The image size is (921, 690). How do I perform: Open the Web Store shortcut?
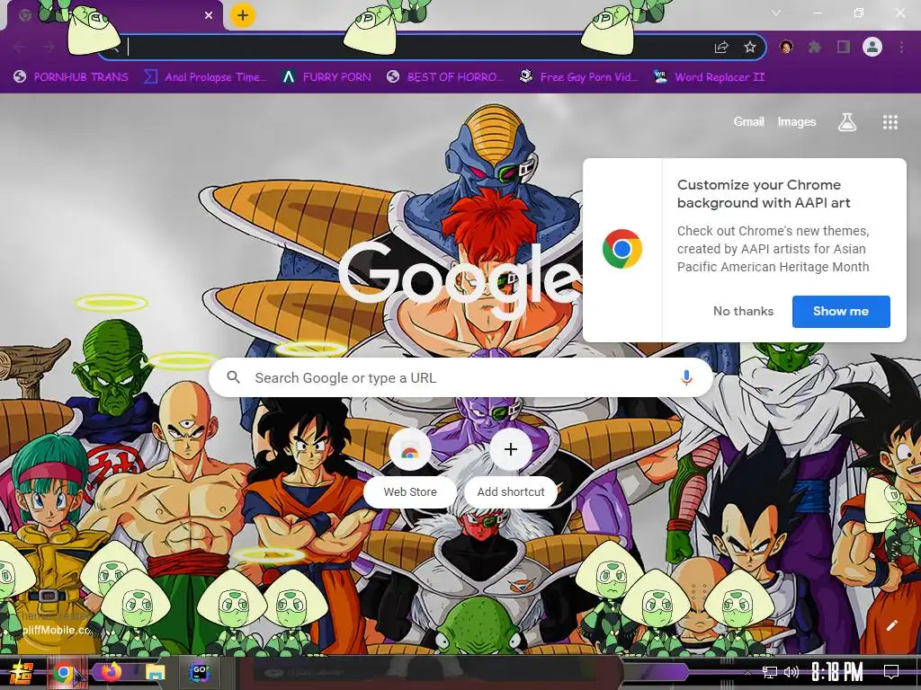[x=410, y=469]
